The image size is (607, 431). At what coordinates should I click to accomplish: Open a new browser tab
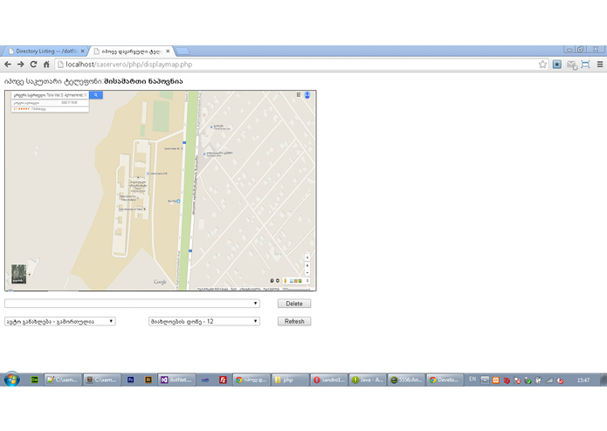pos(183,51)
